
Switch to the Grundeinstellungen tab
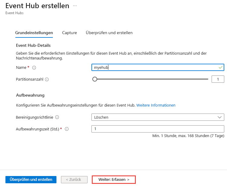click(34, 33)
